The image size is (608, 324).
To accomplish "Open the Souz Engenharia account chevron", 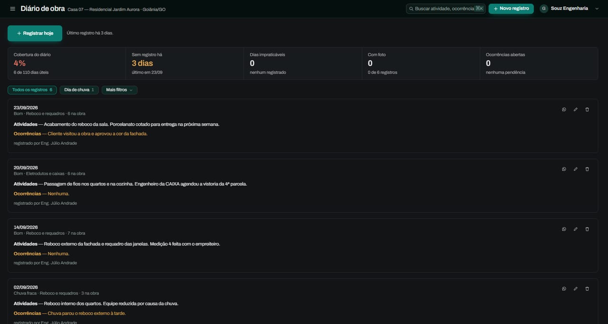I will tap(597, 9).
